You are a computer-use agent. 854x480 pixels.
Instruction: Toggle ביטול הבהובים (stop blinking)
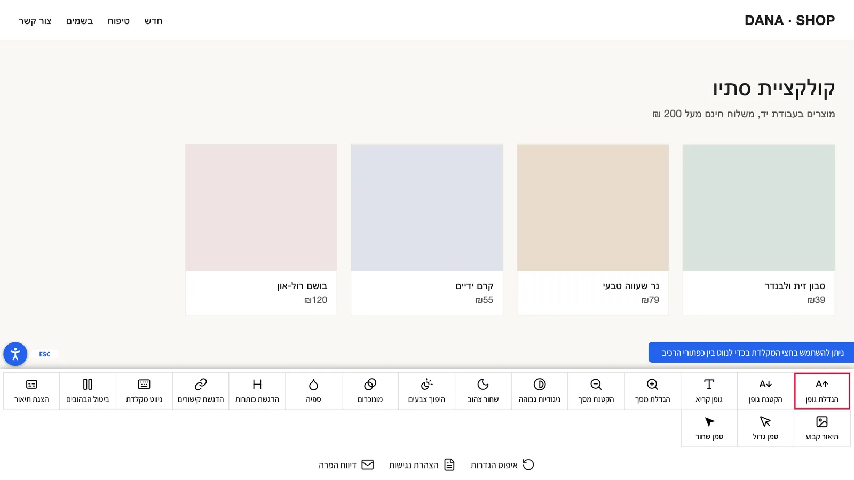click(88, 391)
